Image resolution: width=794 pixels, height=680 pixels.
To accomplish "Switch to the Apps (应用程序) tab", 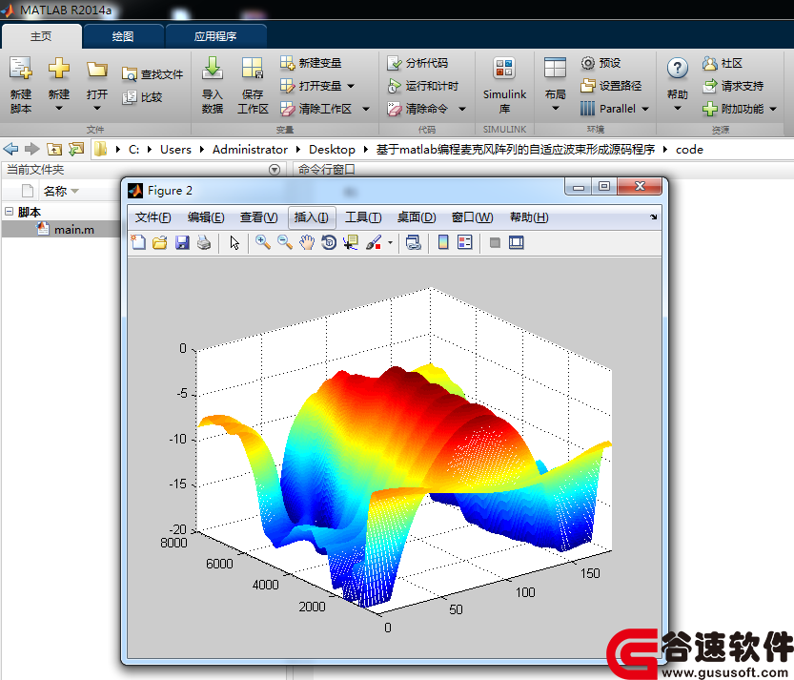I will (215, 36).
